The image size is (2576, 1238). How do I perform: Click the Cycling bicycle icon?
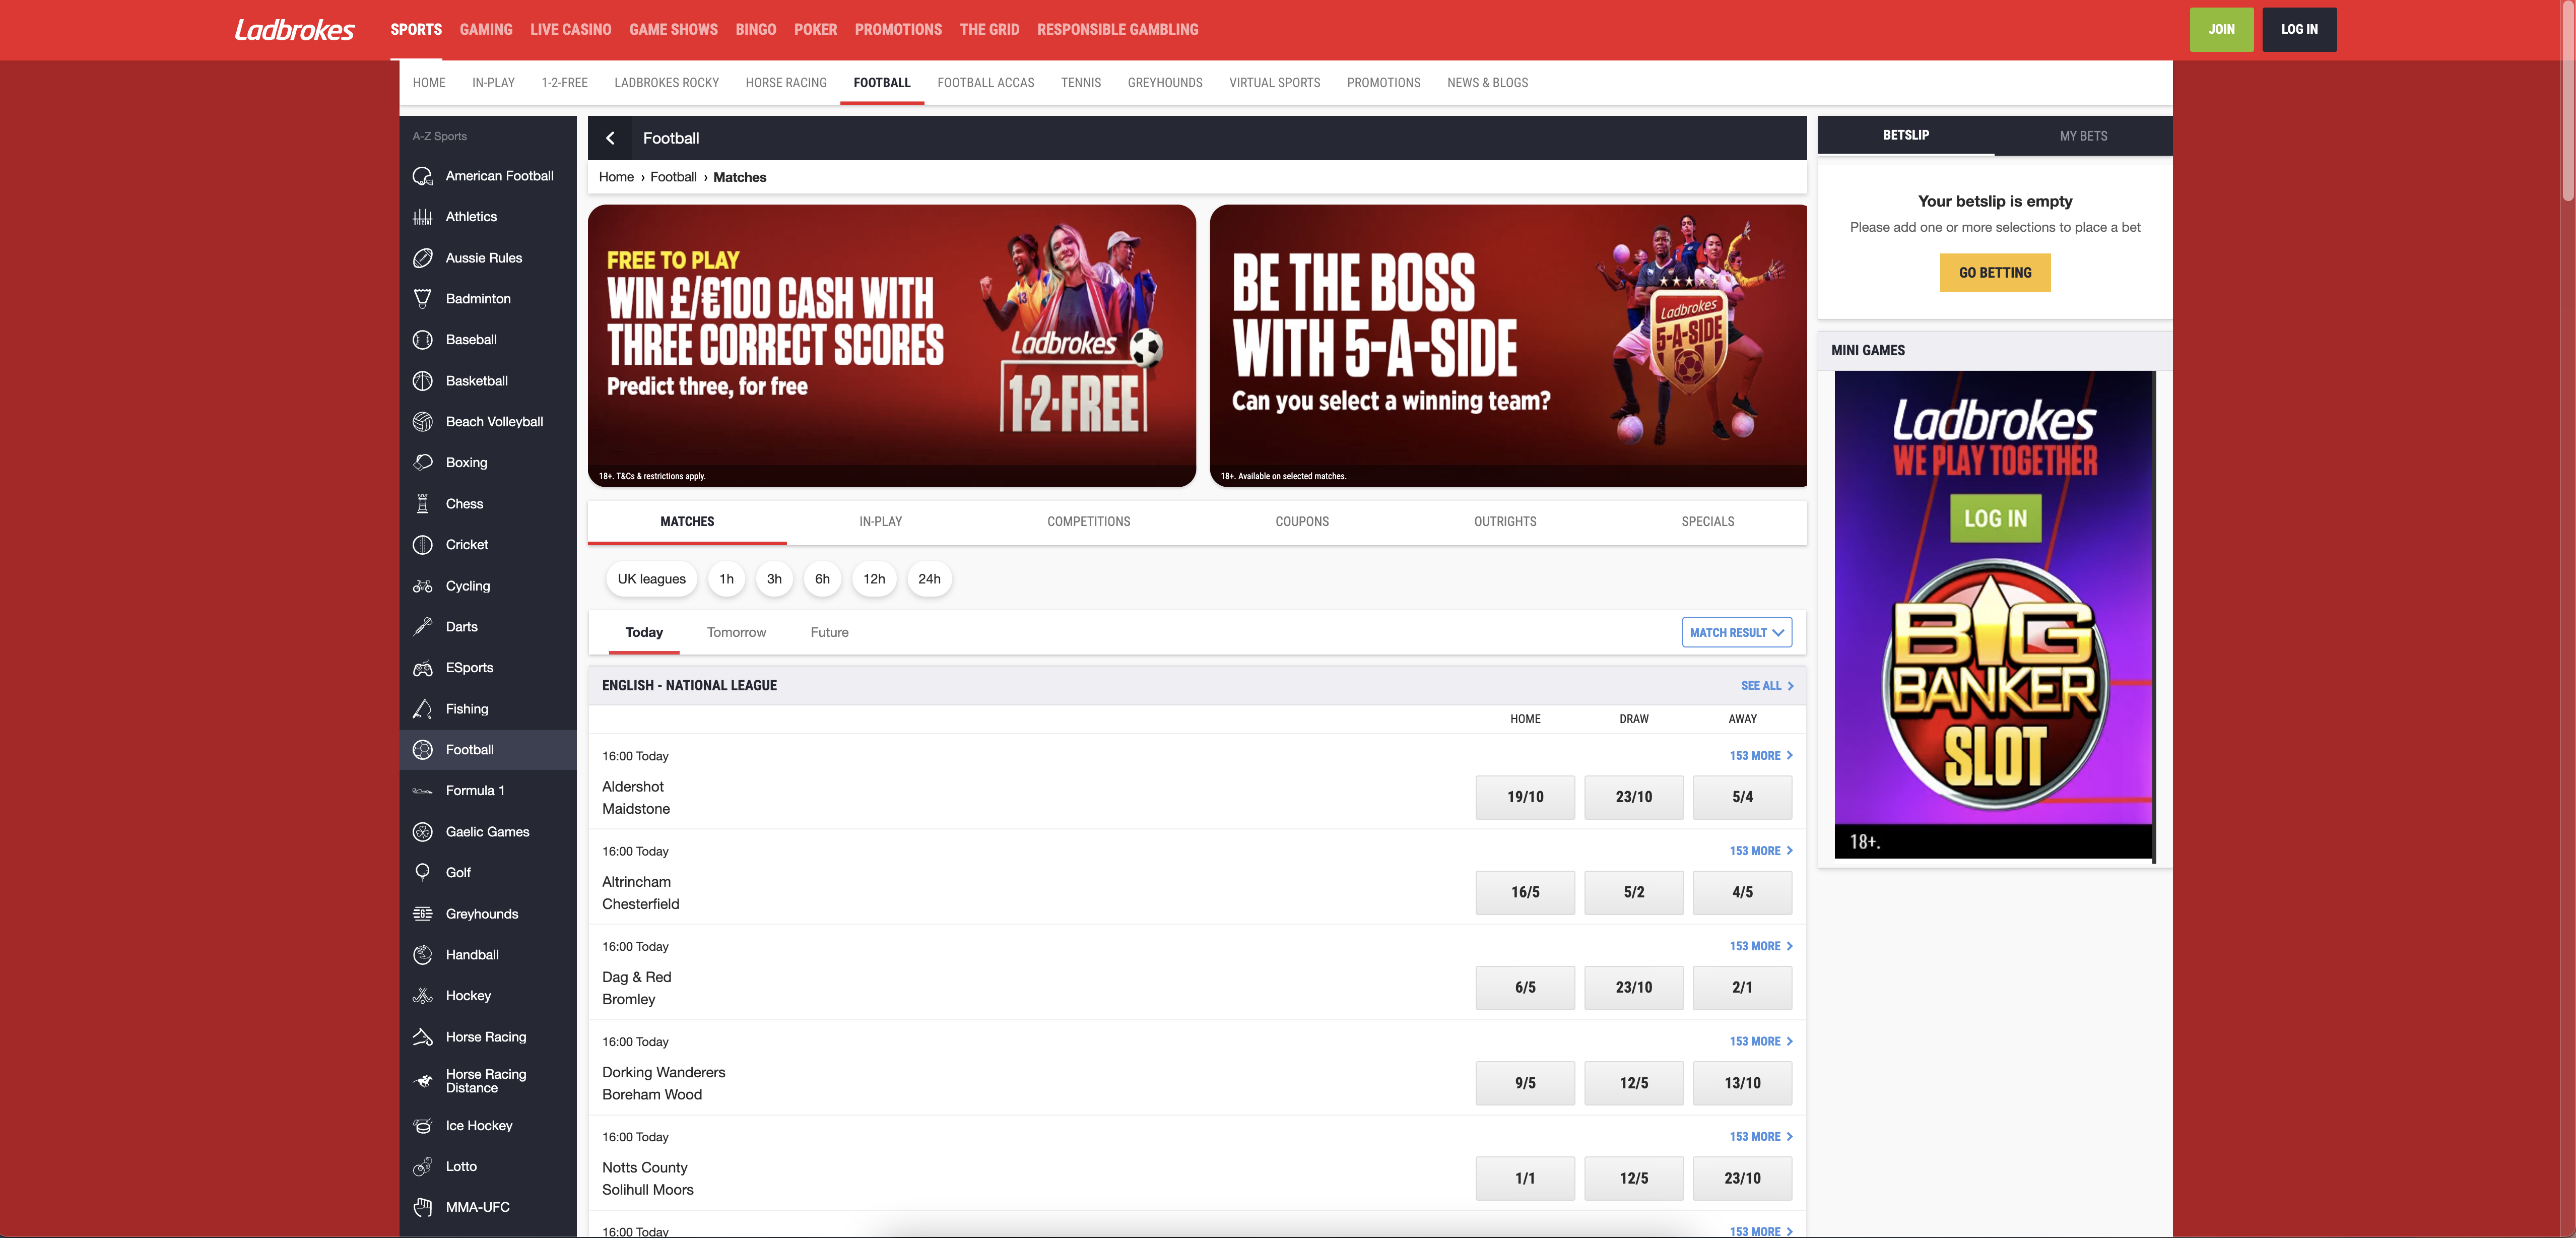pyautogui.click(x=423, y=586)
